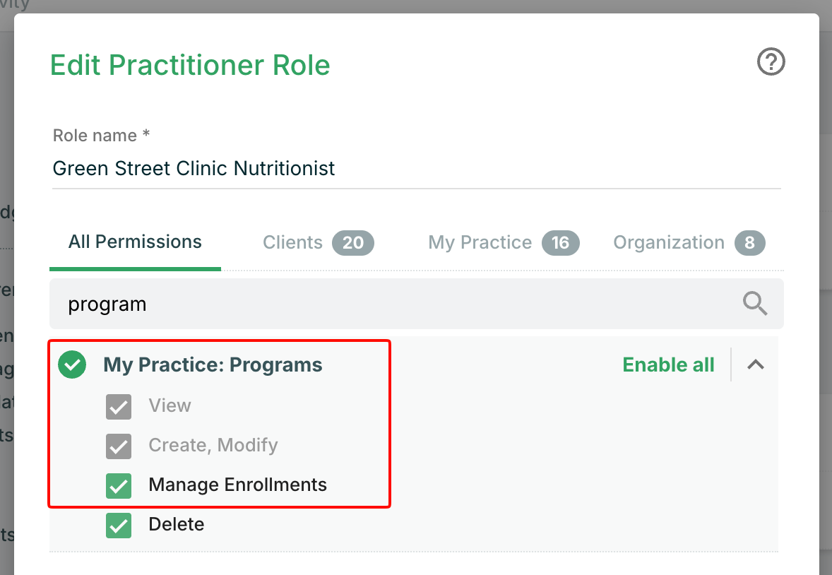Viewport: 832px width, 575px height.
Task: Collapse the My Practice: Programs section chevron
Action: (x=756, y=364)
